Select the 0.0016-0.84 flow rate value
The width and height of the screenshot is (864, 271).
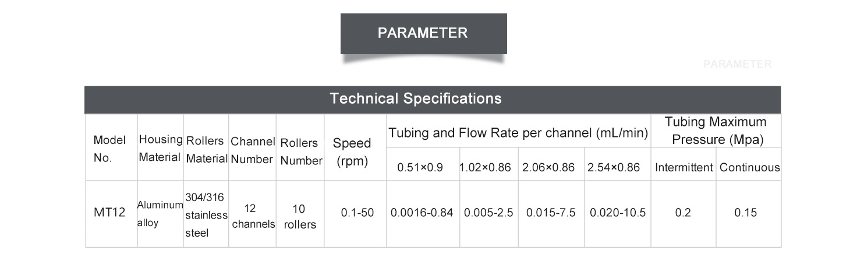(423, 214)
